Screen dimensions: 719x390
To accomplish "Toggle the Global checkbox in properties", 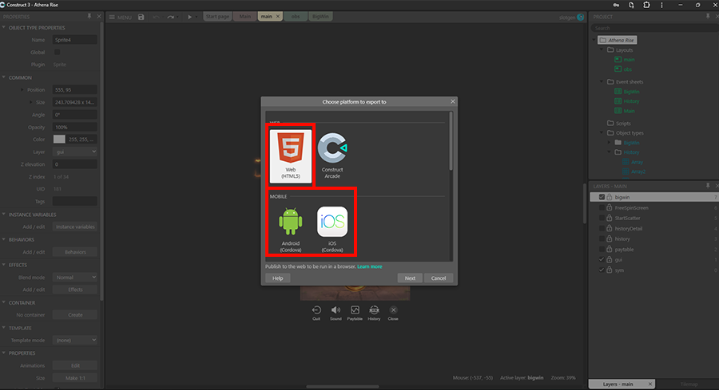I will pyautogui.click(x=57, y=52).
